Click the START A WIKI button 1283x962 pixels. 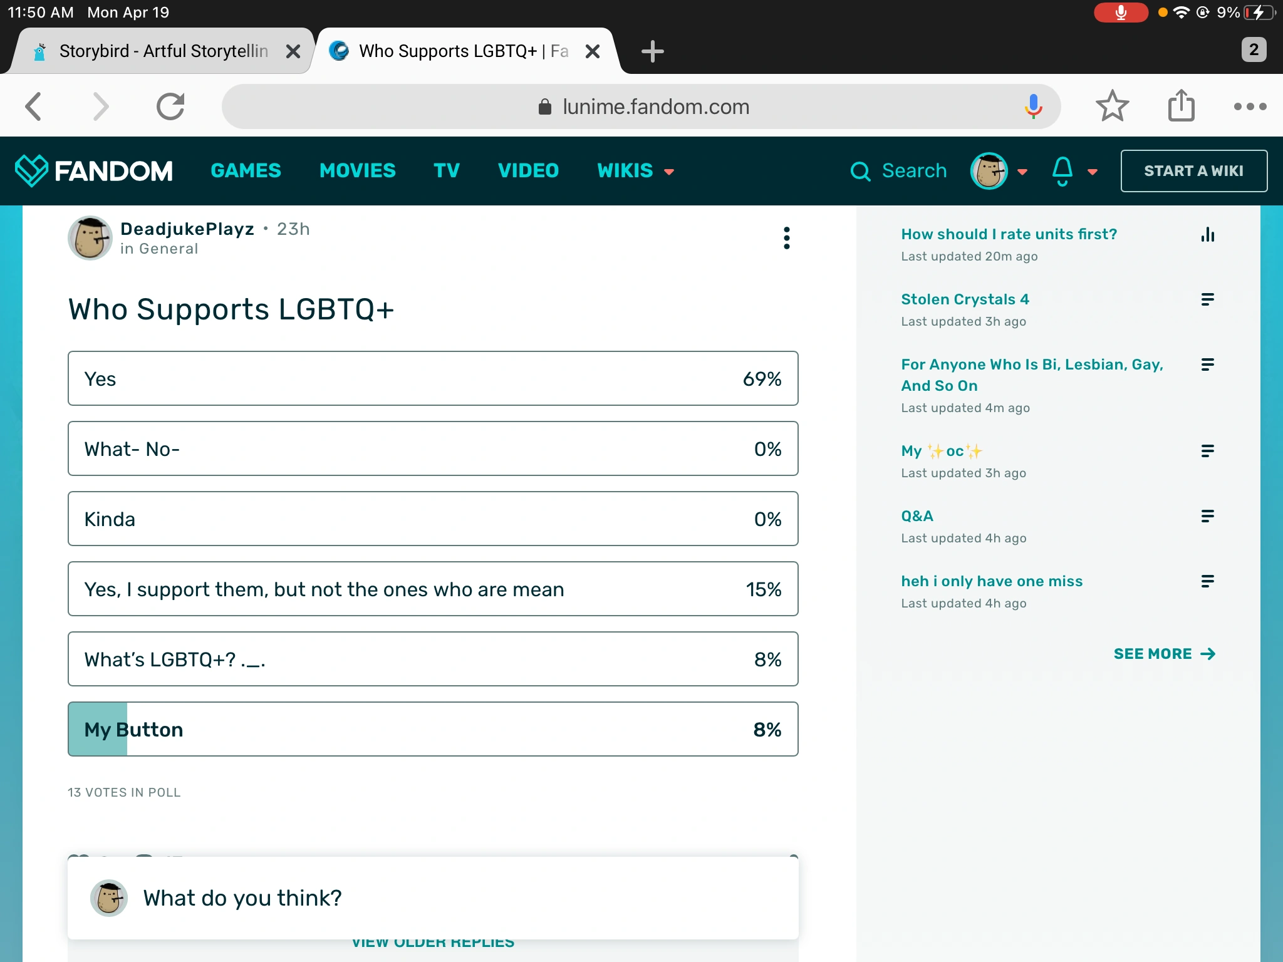click(x=1193, y=170)
